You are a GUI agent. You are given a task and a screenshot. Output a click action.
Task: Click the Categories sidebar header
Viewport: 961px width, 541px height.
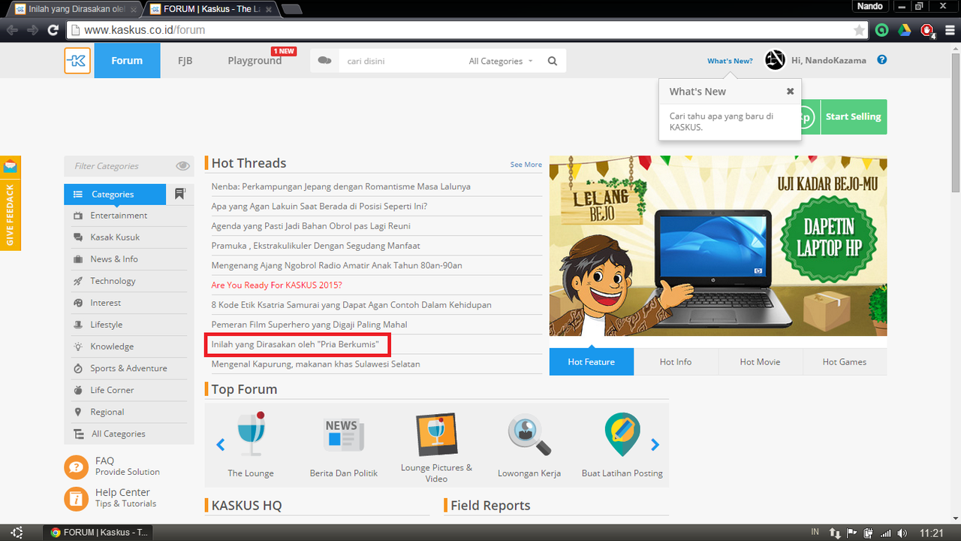tap(115, 194)
